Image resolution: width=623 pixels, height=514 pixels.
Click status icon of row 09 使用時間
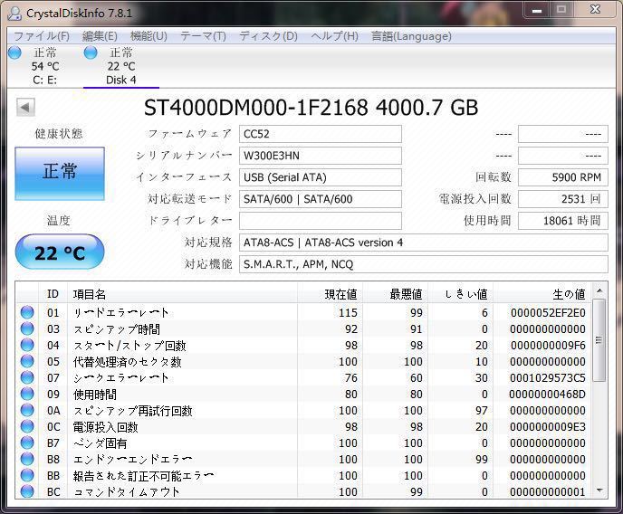(x=27, y=394)
